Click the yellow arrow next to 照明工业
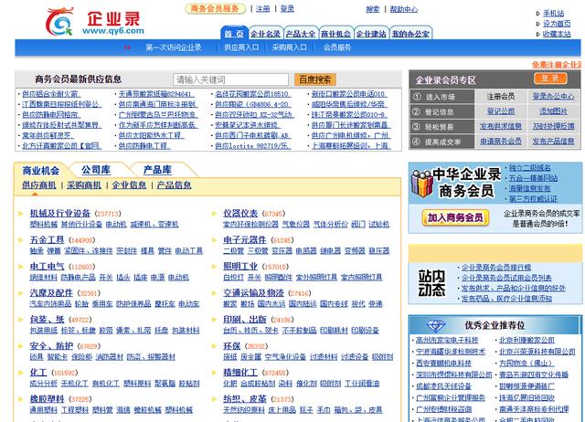 pos(214,267)
